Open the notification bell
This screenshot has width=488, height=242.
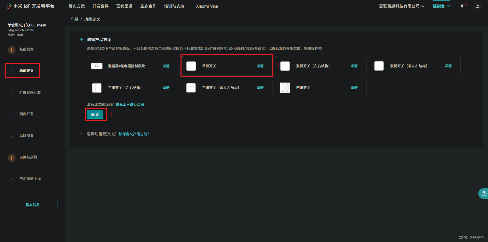462,6
